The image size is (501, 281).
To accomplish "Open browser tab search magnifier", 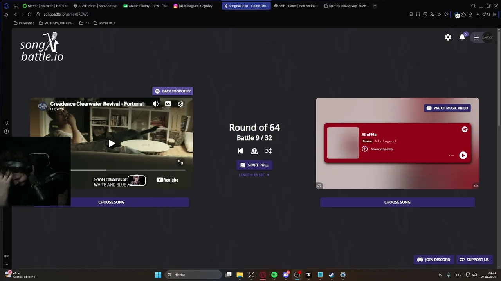I will 473,6.
